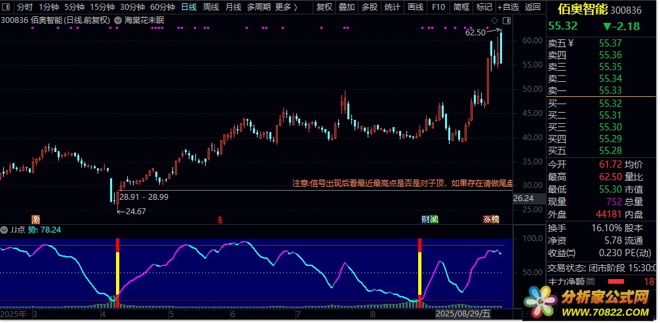Click the diamond icon above the chart
Screen dimensions: 660x323
[x=494, y=20]
